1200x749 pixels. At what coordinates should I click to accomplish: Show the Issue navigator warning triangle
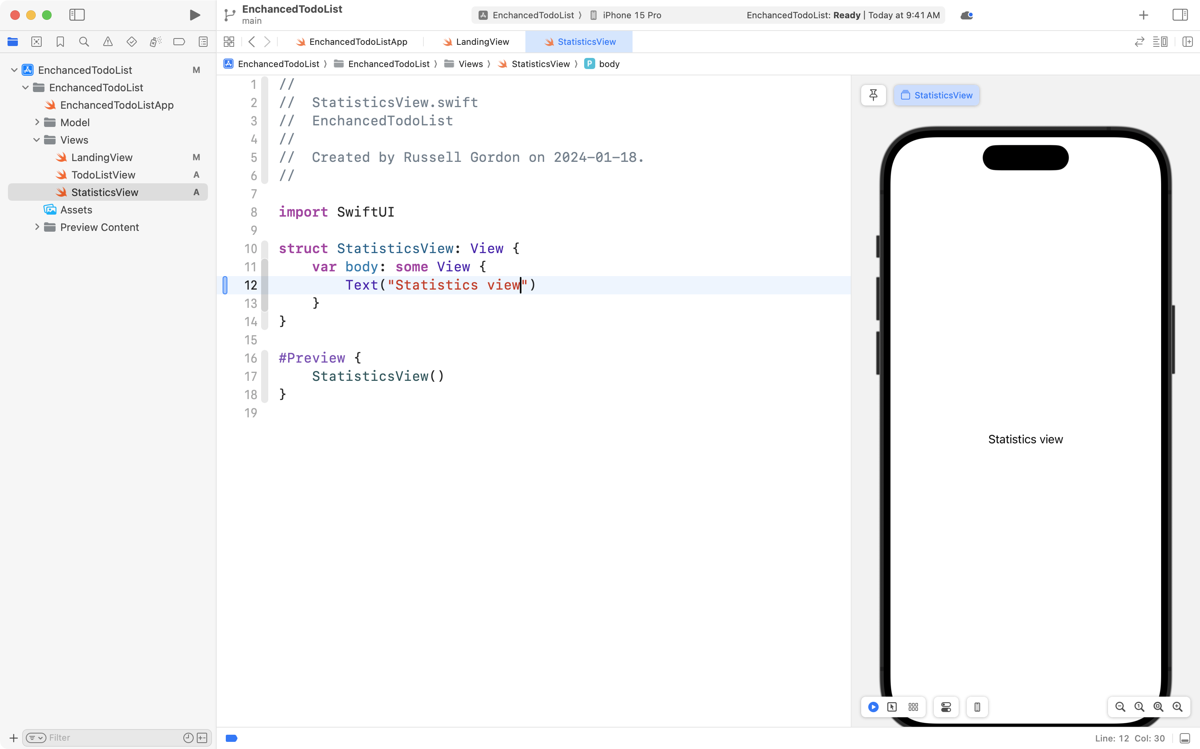pos(108,42)
